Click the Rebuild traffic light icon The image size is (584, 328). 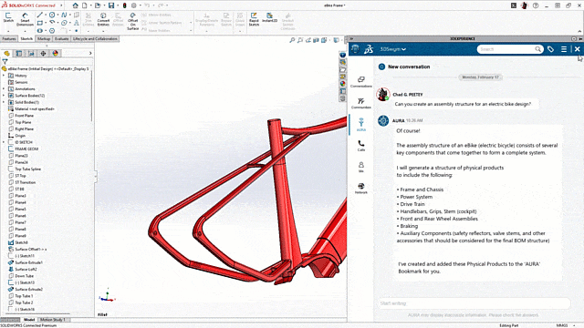click(125, 5)
